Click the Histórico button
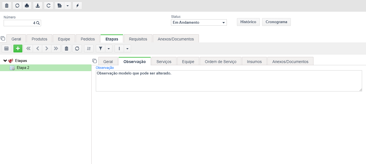 248,22
